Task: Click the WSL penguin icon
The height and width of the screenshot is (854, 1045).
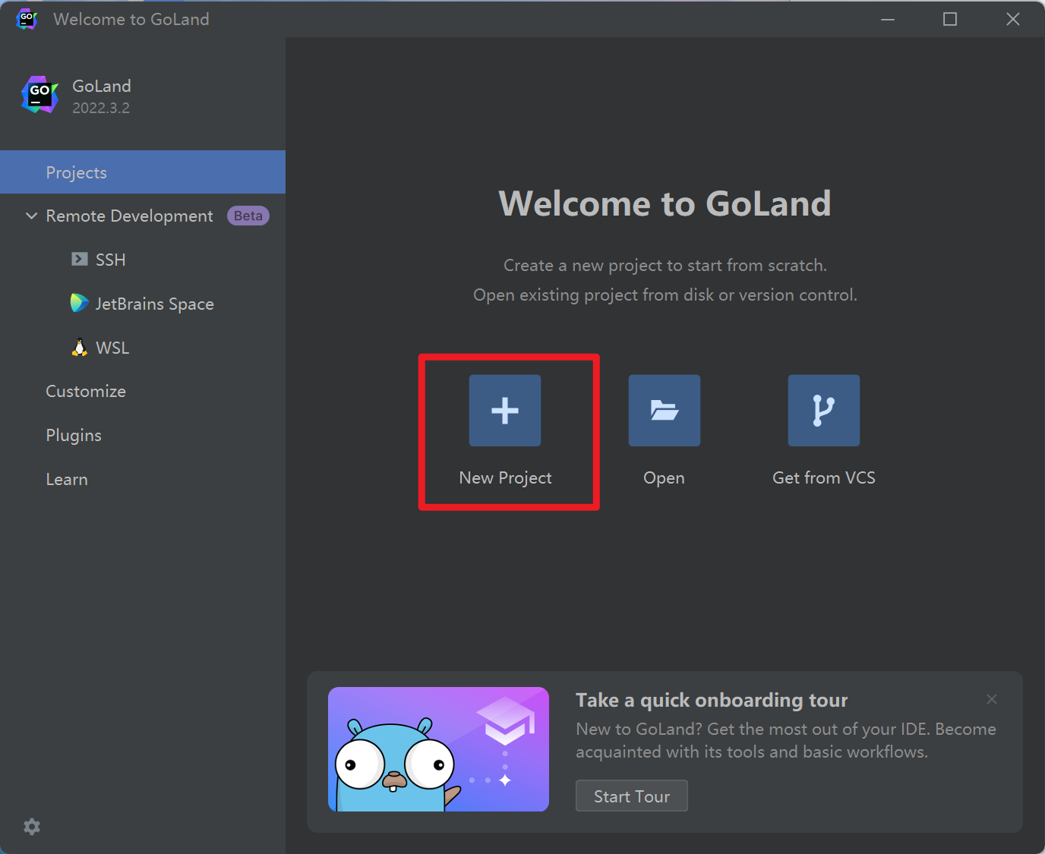Action: 79,347
